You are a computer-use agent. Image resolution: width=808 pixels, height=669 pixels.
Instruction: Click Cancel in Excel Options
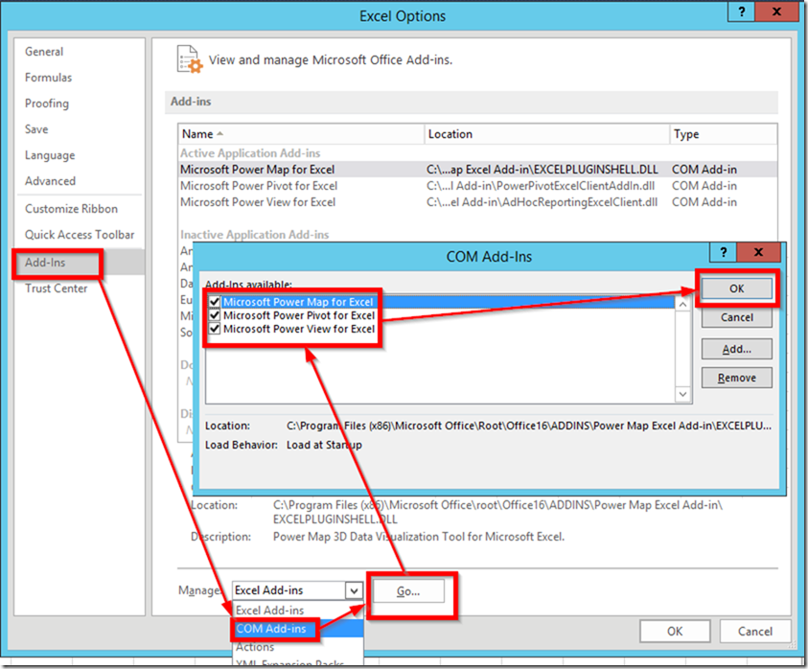pyautogui.click(x=755, y=632)
